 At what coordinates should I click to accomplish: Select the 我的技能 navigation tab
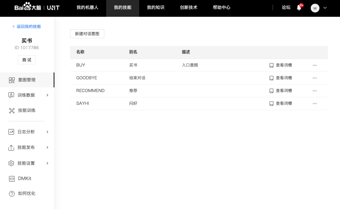(122, 8)
